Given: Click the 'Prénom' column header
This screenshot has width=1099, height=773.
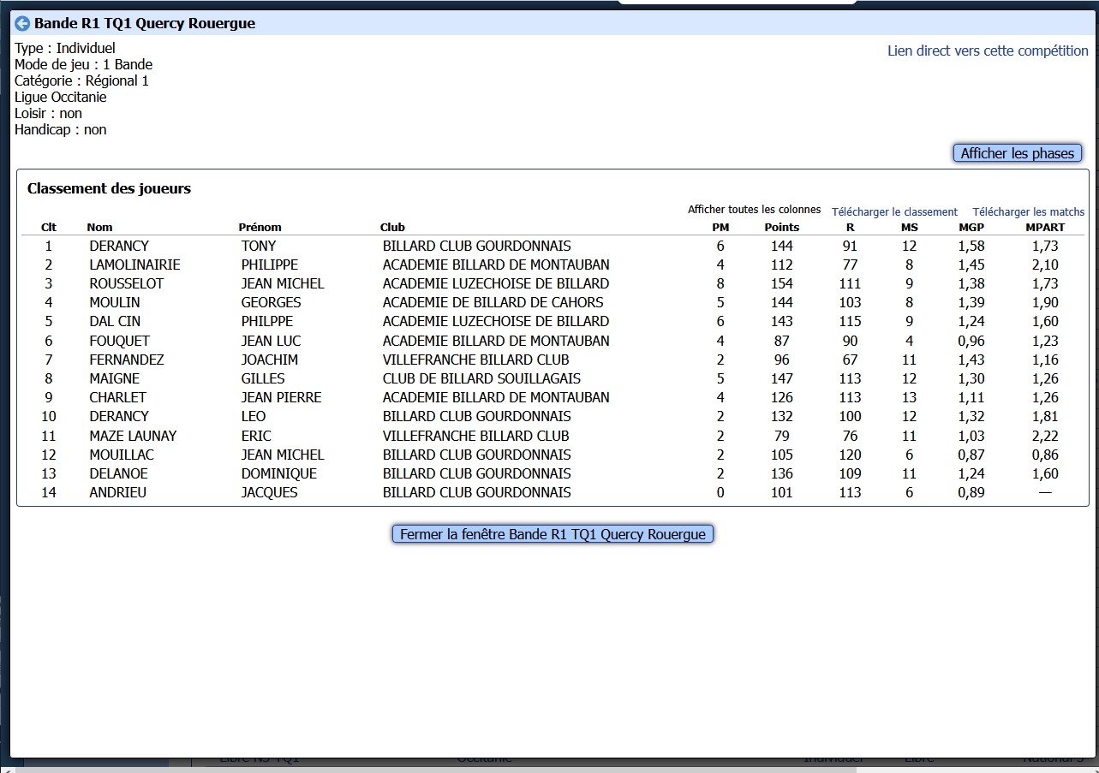Looking at the screenshot, I should click(x=260, y=228).
